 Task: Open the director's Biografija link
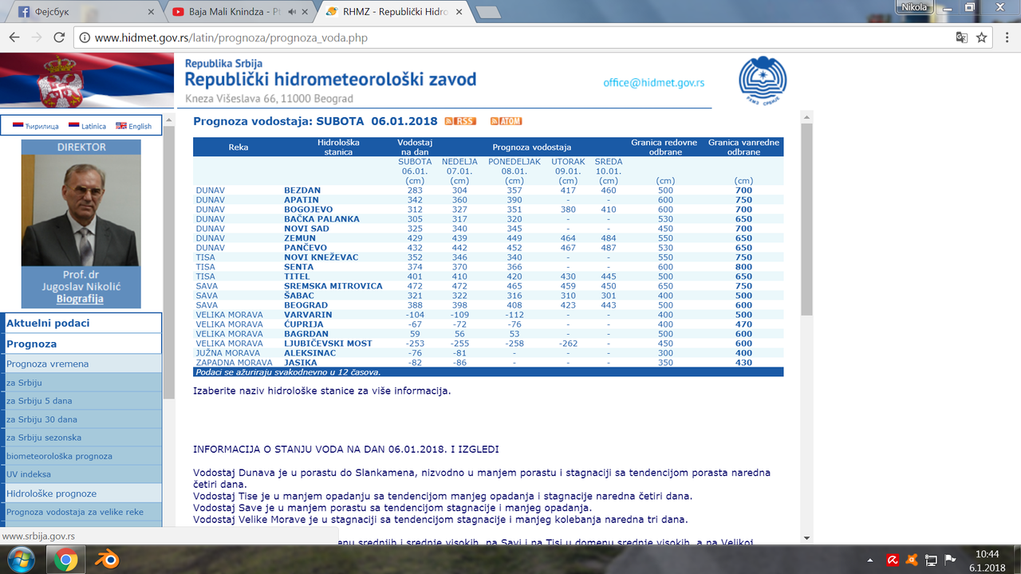(x=80, y=299)
